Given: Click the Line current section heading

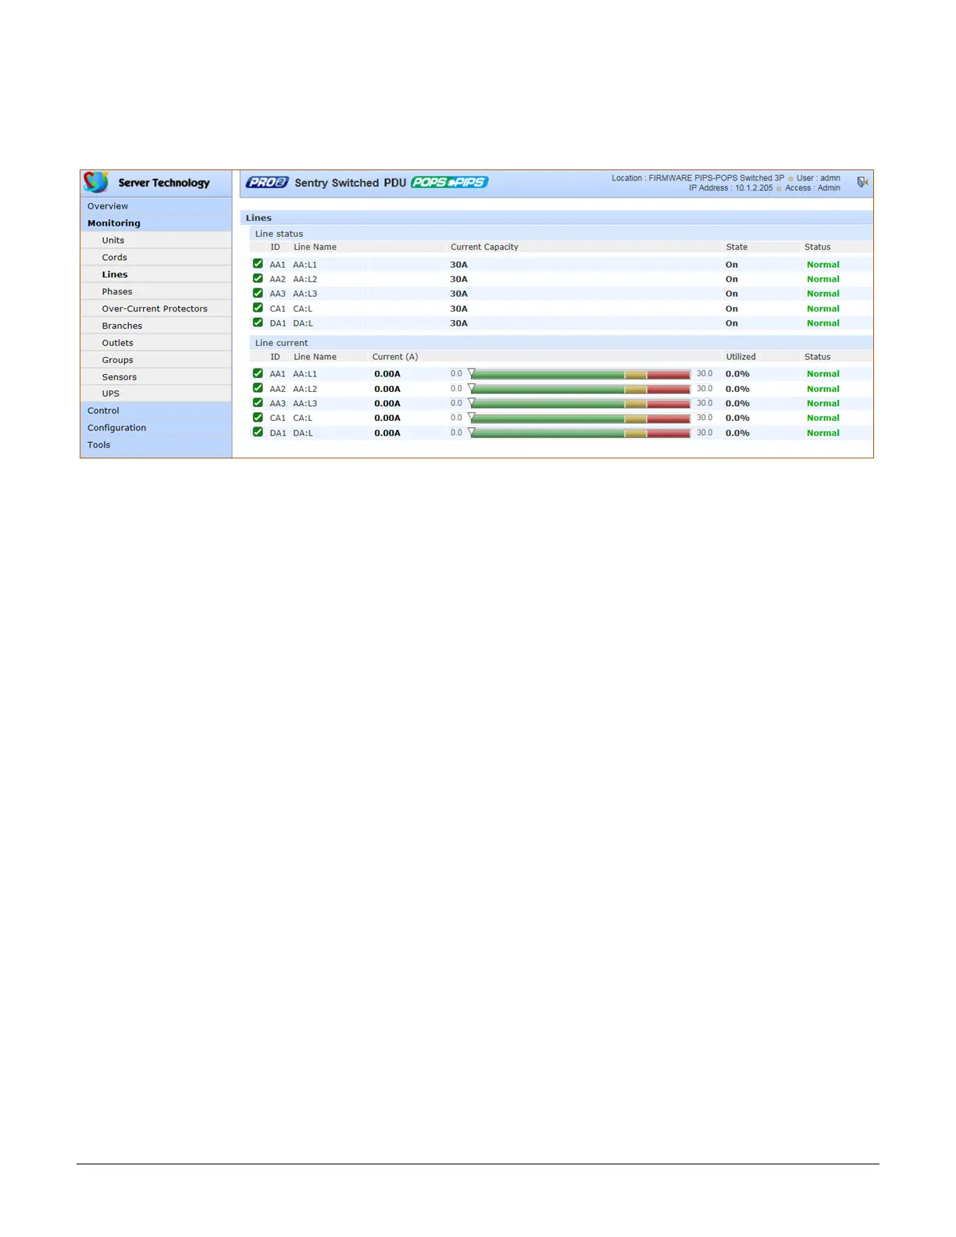Looking at the screenshot, I should [281, 343].
